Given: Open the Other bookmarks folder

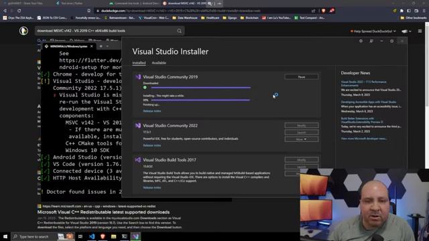Looking at the screenshot, I should [413, 18].
